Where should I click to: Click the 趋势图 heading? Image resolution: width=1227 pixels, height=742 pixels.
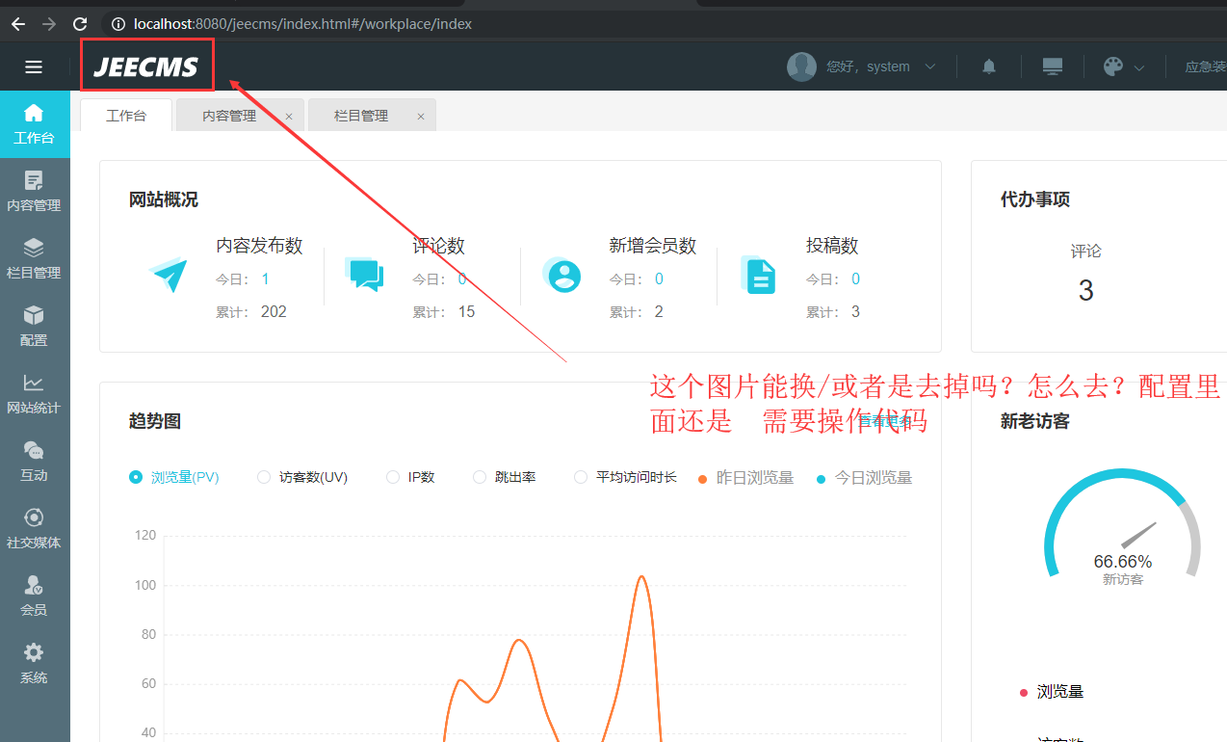(x=155, y=421)
